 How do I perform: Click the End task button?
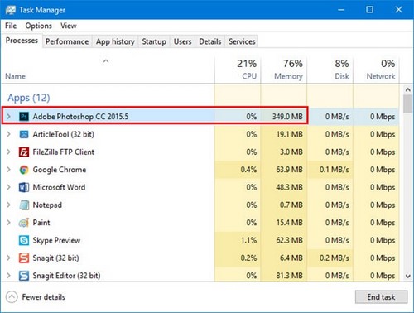click(x=381, y=297)
